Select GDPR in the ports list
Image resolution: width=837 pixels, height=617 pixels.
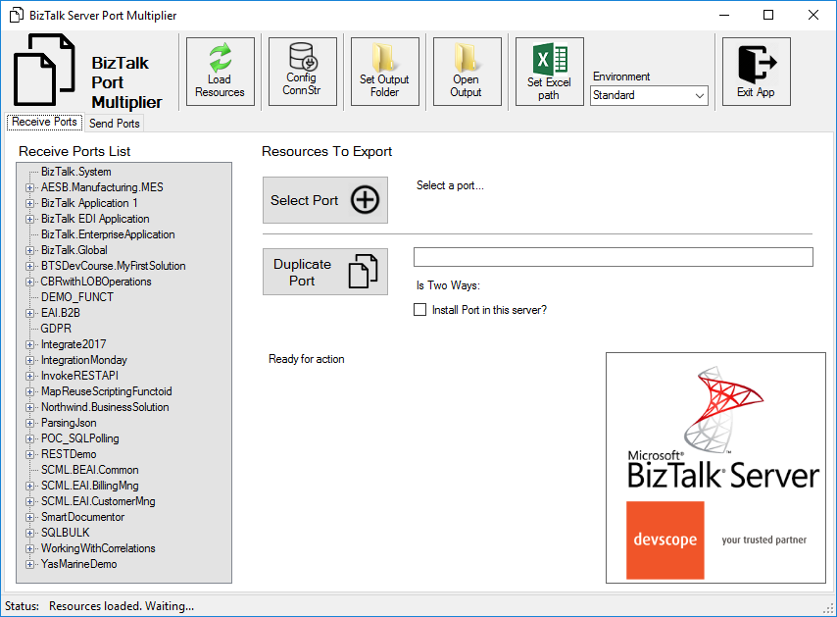pyautogui.click(x=56, y=329)
